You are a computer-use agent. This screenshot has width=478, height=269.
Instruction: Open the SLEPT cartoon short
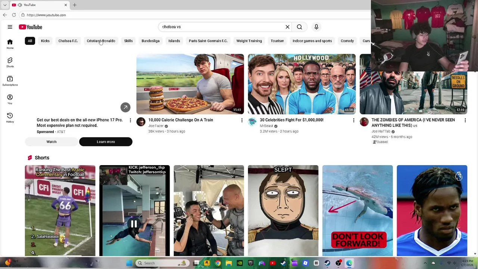coord(283,210)
